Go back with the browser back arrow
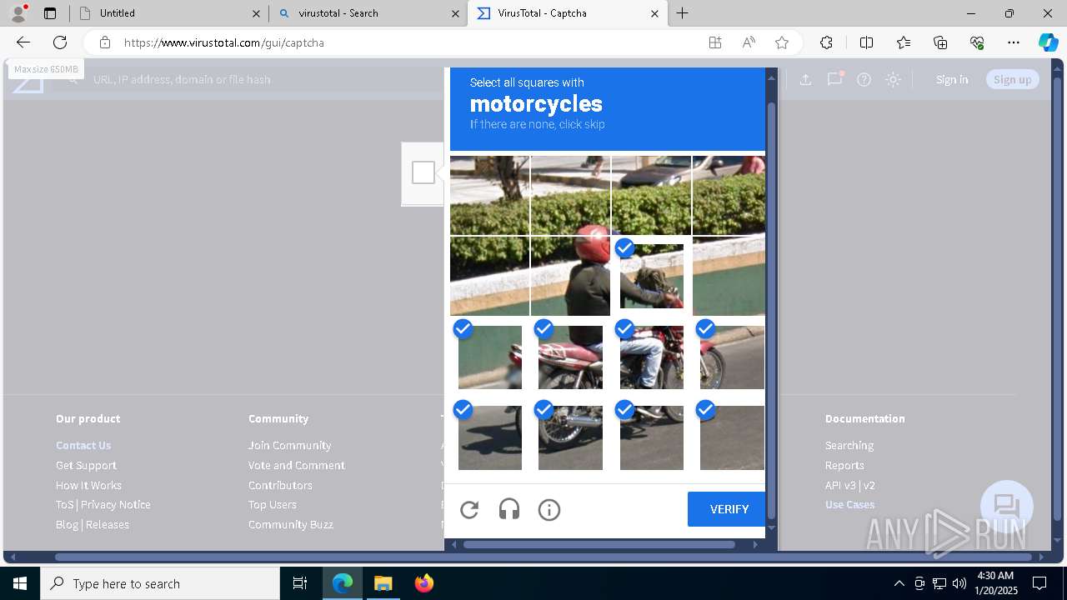Image resolution: width=1067 pixels, height=600 pixels. pyautogui.click(x=23, y=42)
